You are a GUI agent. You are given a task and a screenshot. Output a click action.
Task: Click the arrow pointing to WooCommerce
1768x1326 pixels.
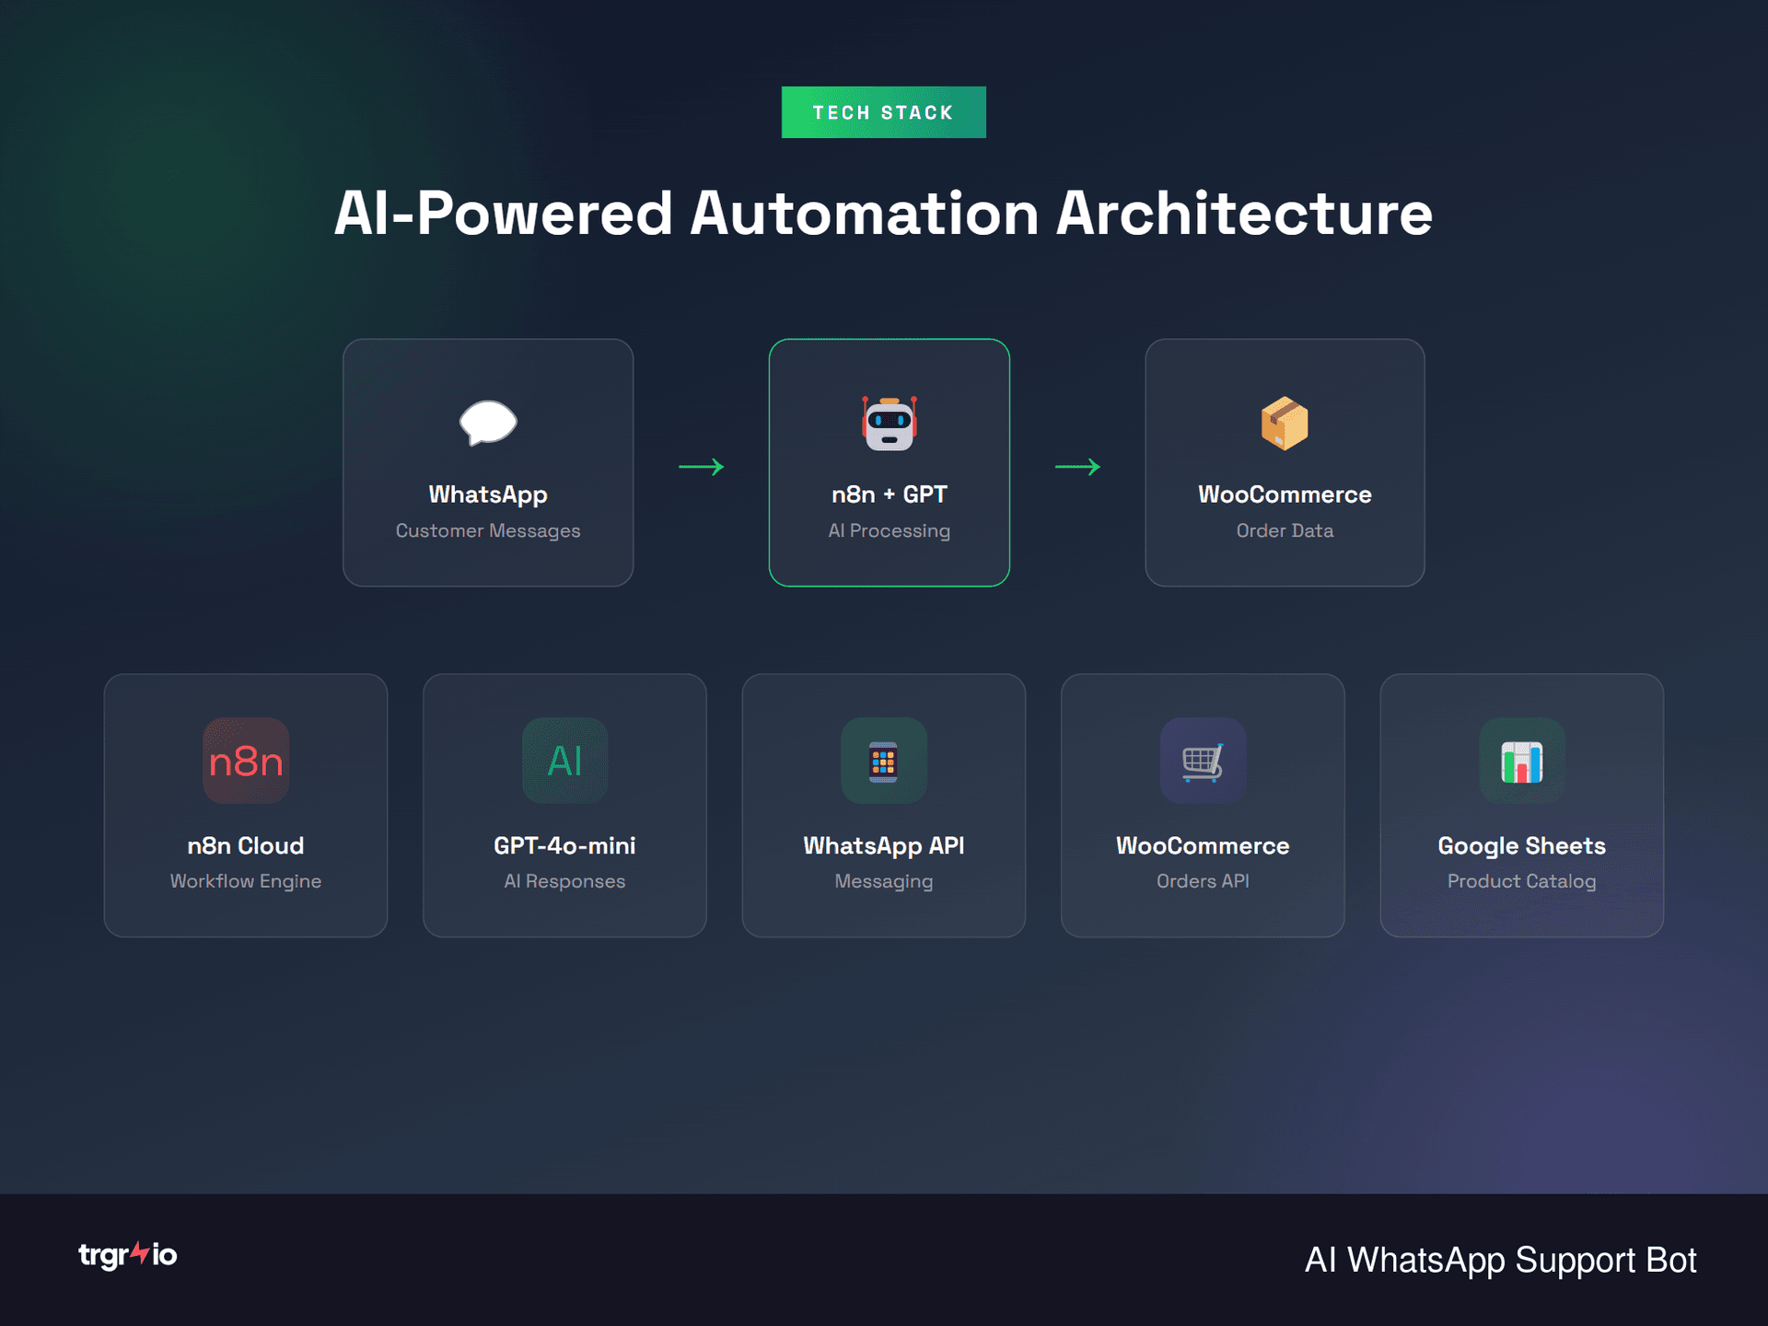(1077, 467)
